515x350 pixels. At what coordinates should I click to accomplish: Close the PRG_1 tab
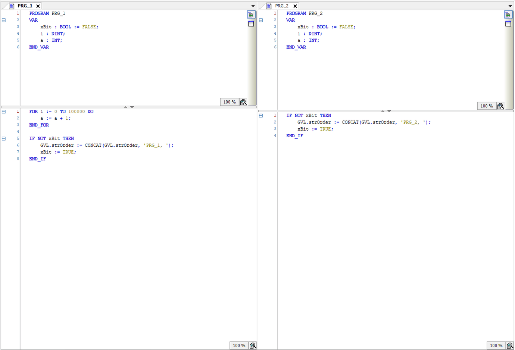click(x=38, y=6)
